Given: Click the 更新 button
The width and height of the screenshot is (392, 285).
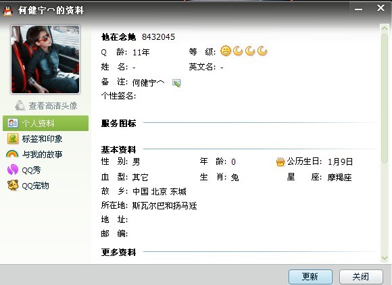Looking at the screenshot, I should [x=310, y=276].
